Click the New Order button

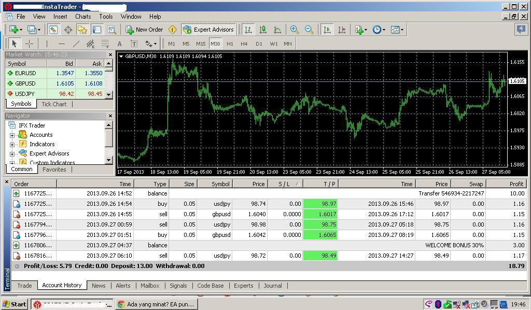tap(144, 30)
